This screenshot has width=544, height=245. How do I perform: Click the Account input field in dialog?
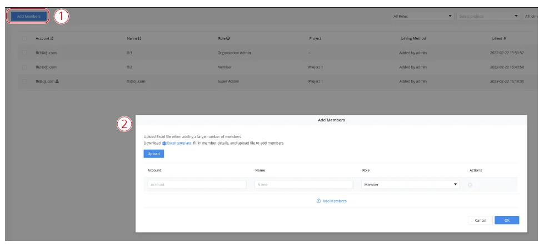click(197, 185)
